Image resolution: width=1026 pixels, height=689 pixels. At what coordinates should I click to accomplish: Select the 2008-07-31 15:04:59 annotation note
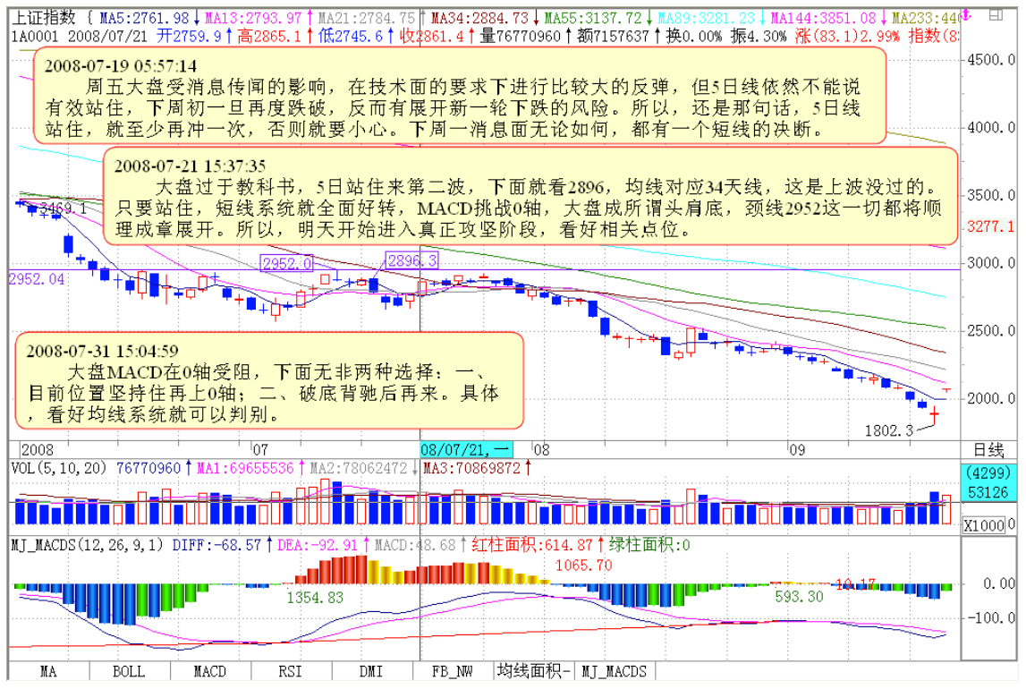click(269, 381)
